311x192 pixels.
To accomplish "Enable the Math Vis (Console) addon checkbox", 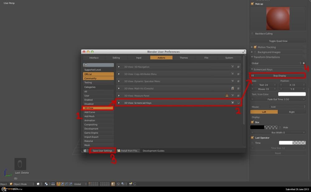I will 238,88.
